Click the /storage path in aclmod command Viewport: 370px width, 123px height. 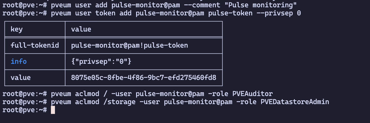point(119,102)
